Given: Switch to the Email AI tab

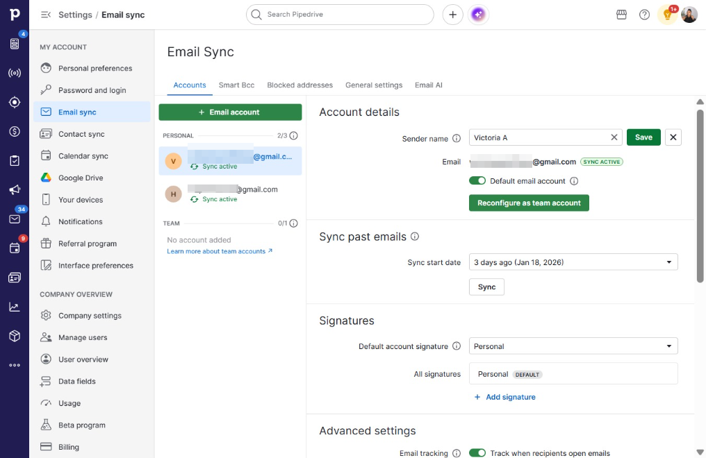Looking at the screenshot, I should [429, 85].
